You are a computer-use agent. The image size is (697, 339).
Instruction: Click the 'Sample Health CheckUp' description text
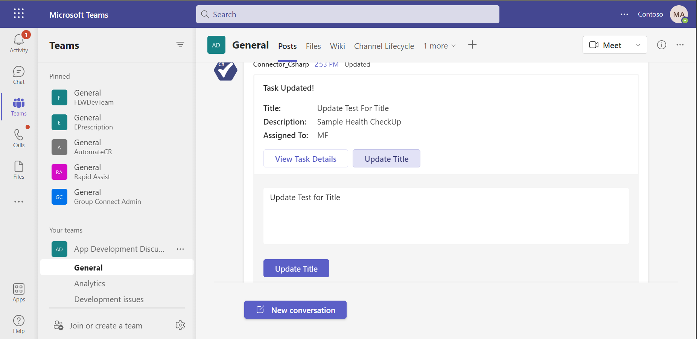pos(359,122)
